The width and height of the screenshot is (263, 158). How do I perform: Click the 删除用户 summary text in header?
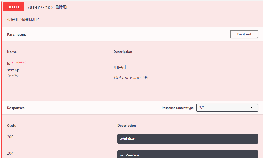[62, 7]
